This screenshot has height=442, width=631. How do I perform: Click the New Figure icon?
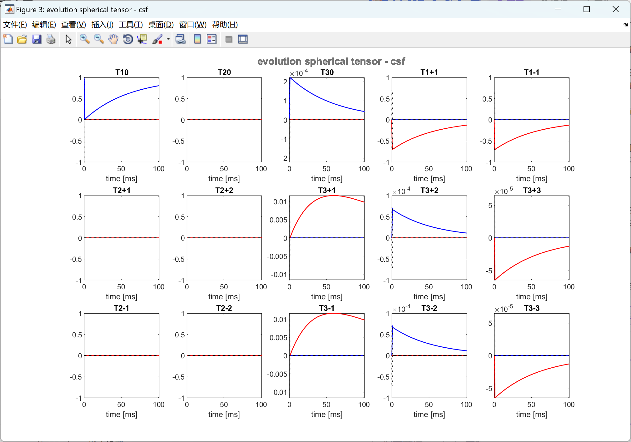click(8, 39)
